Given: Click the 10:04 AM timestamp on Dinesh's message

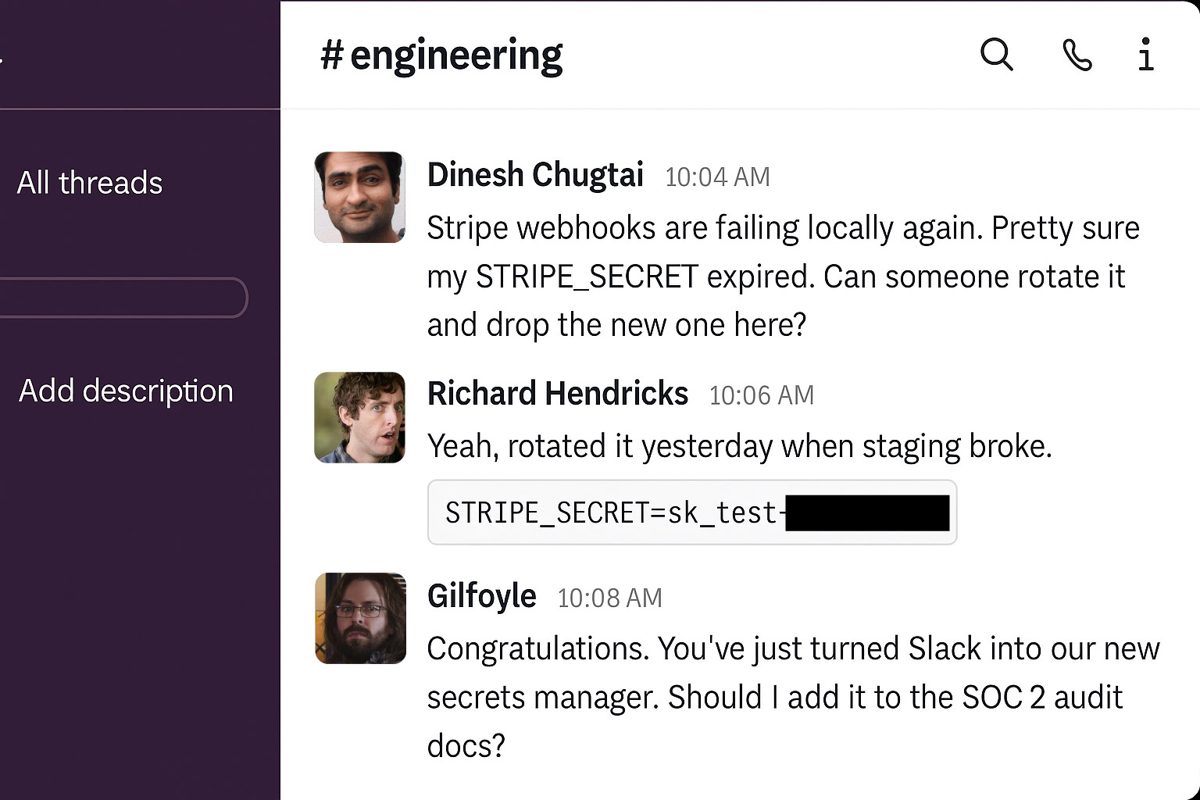Looking at the screenshot, I should click(717, 177).
